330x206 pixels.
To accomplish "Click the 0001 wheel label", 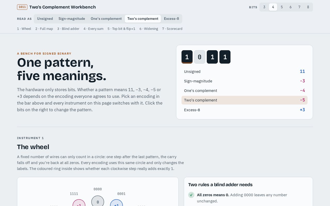I will pyautogui.click(x=121, y=194).
